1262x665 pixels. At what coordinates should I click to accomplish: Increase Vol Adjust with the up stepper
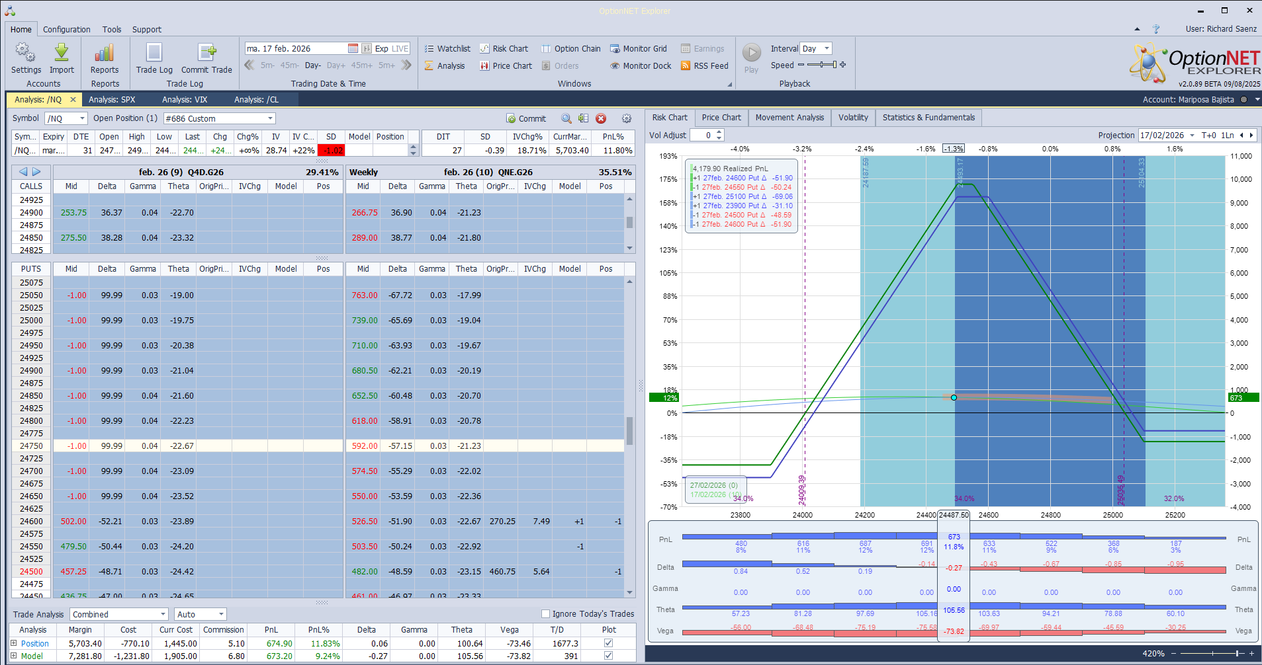pos(719,132)
